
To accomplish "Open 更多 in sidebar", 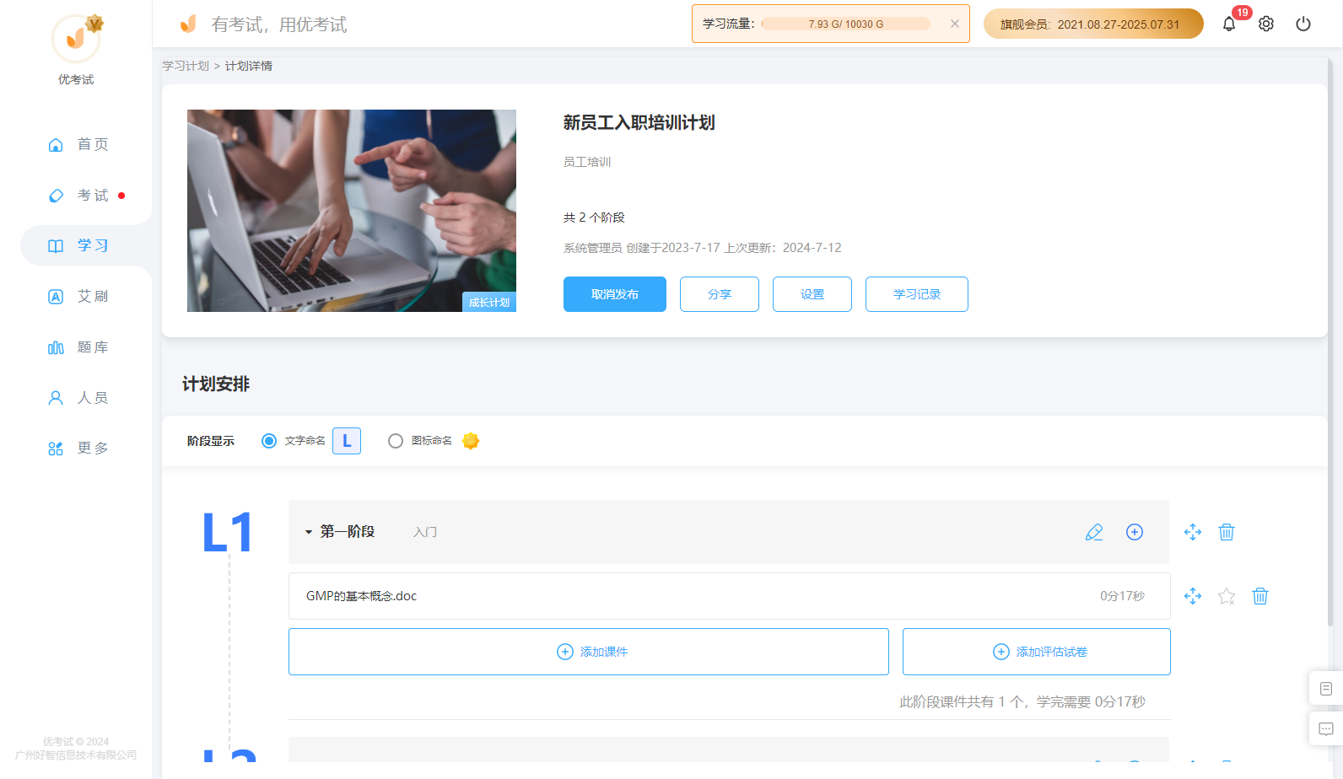I will click(78, 448).
